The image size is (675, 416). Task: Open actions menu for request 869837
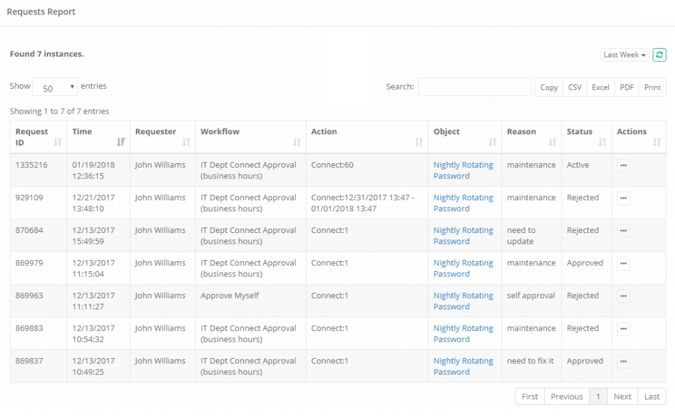[x=623, y=361]
